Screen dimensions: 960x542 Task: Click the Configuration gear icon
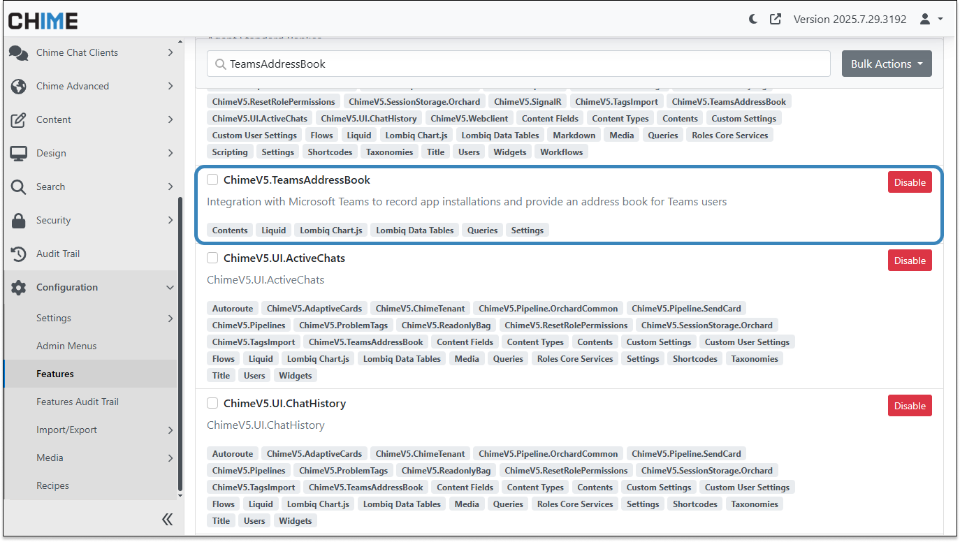pyautogui.click(x=19, y=288)
